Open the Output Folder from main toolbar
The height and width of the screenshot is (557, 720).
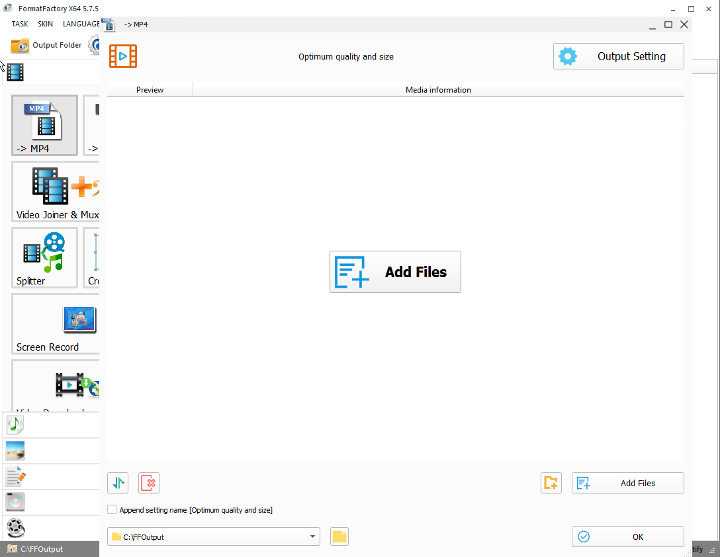(x=46, y=45)
